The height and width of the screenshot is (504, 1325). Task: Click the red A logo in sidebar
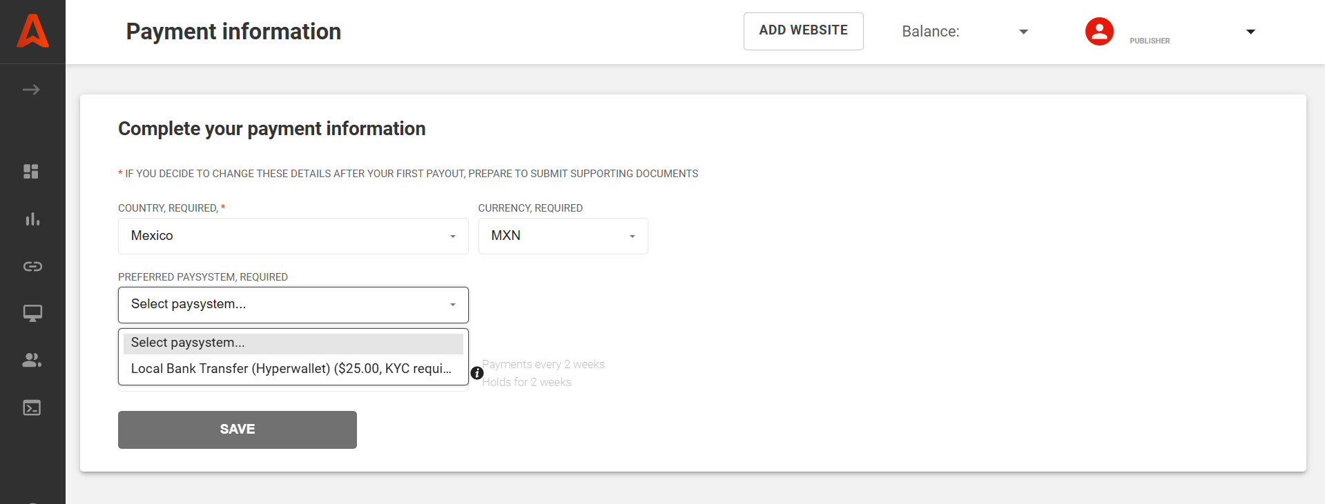coord(32,32)
